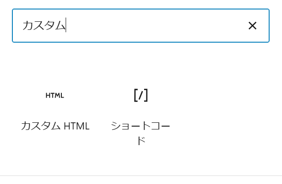Image resolution: width=282 pixels, height=184 pixels.
Task: Add a Custom HTML block from results
Action: point(55,111)
